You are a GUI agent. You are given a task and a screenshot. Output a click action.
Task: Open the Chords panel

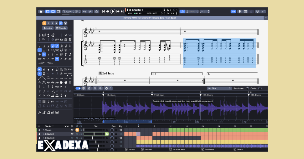point(61,28)
